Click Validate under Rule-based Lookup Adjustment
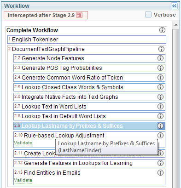The image size is (181, 188). pyautogui.click(x=23, y=143)
